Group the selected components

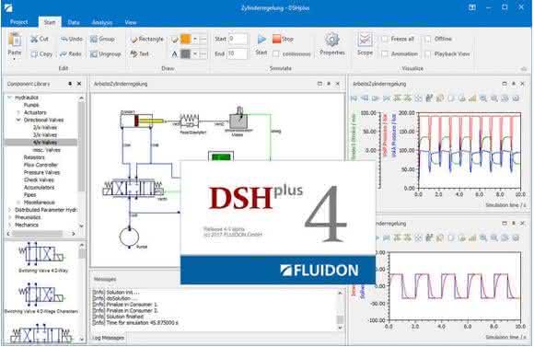102,39
